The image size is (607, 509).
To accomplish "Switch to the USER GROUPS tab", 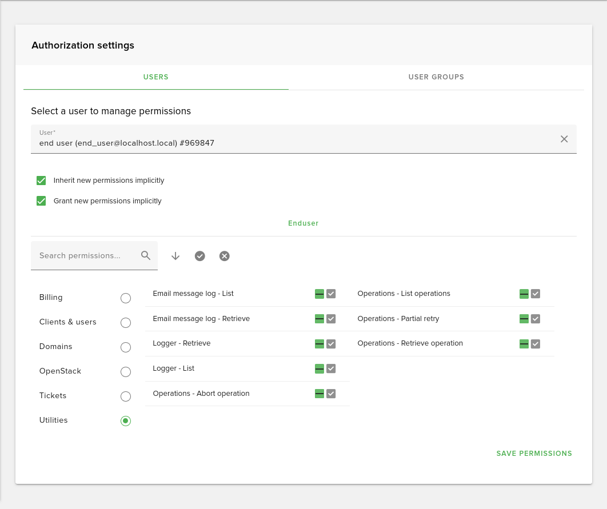I will (436, 77).
